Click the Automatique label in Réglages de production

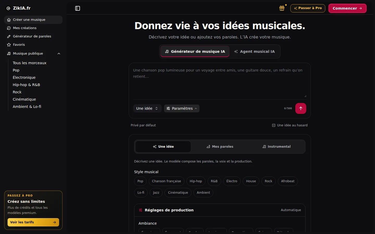(x=291, y=210)
